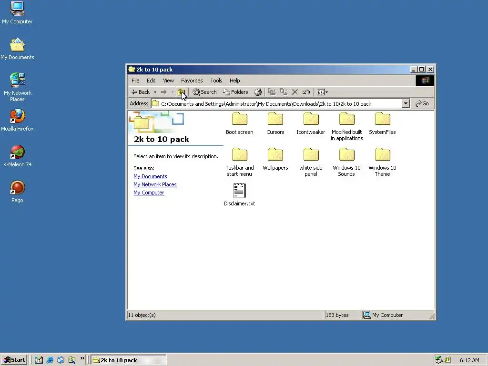Click the Up folder toolbar icon

181,92
